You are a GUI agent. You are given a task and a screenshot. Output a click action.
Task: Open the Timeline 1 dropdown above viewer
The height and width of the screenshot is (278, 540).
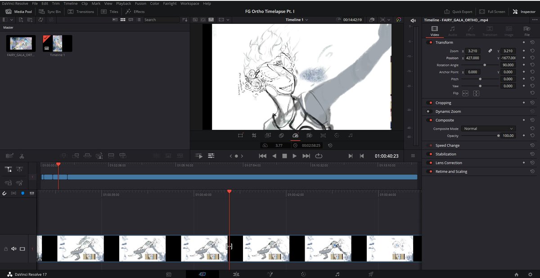pos(297,20)
